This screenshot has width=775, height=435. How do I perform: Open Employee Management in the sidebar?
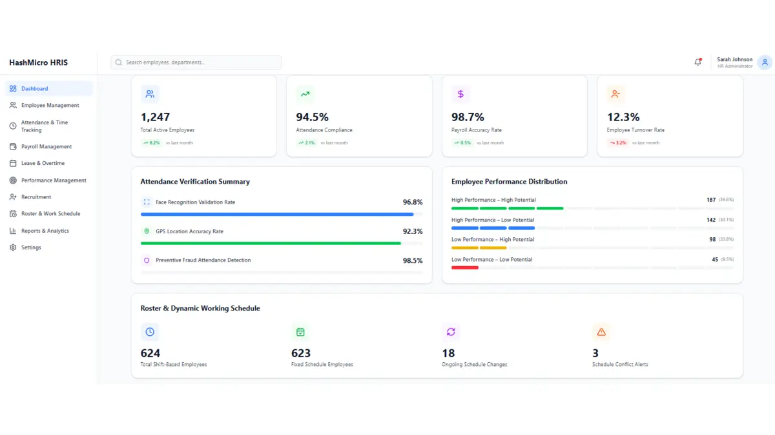click(x=50, y=106)
